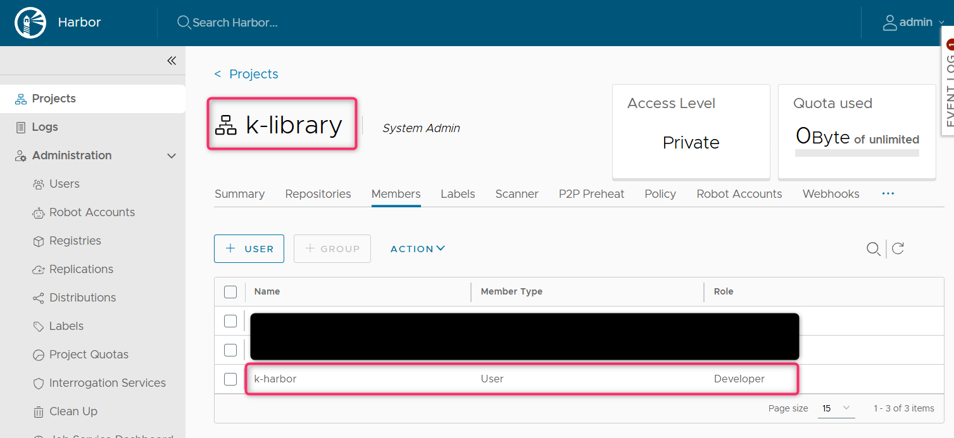
Task: Click the Replications cloud icon
Action: (39, 269)
